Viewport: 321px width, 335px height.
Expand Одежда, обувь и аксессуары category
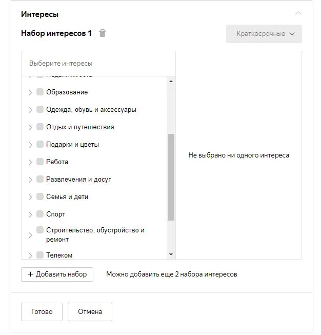pos(30,110)
